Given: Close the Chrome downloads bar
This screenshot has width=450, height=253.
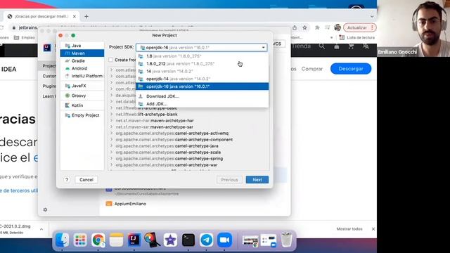Looking at the screenshot, I should click(373, 229).
